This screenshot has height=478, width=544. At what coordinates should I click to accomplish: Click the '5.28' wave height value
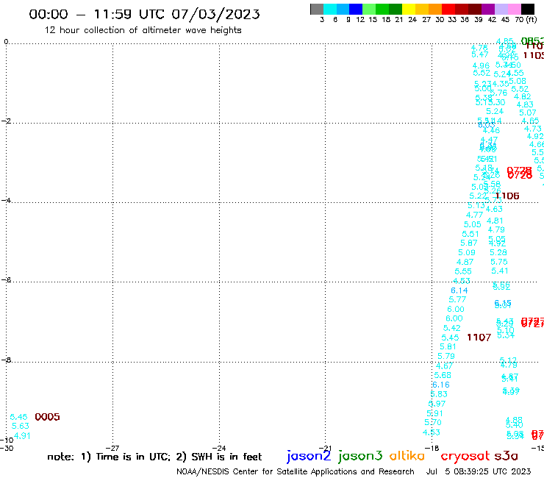pyautogui.click(x=498, y=252)
